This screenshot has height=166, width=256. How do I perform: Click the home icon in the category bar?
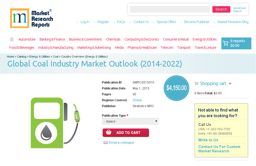pos(12,39)
